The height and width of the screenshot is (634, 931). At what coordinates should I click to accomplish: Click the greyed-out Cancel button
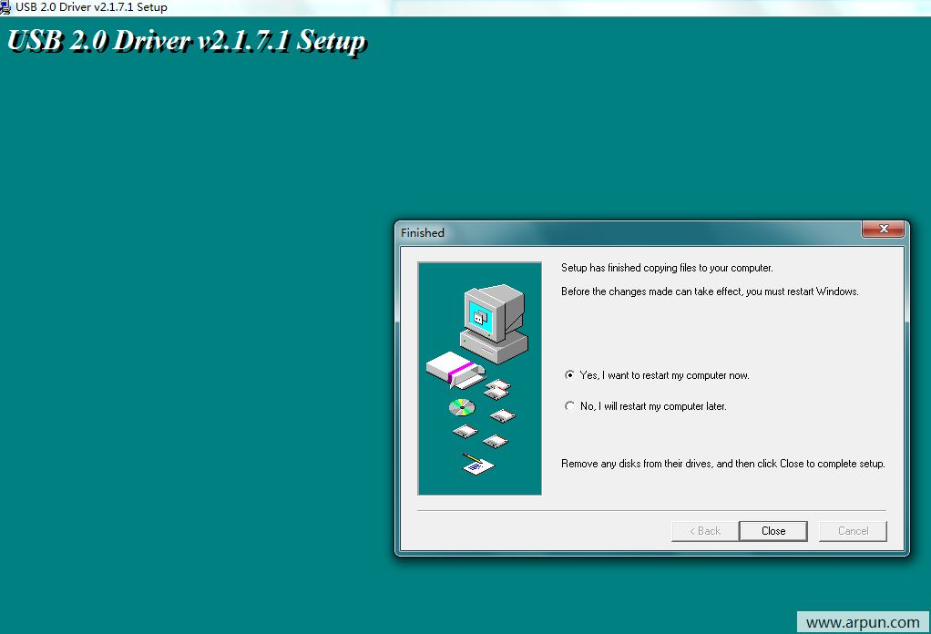pyautogui.click(x=853, y=531)
